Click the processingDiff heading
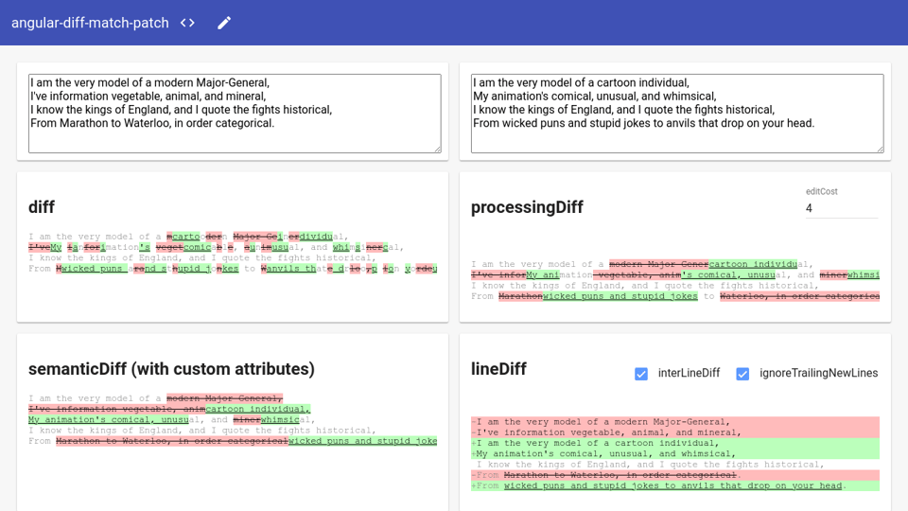The width and height of the screenshot is (908, 511). (x=527, y=207)
